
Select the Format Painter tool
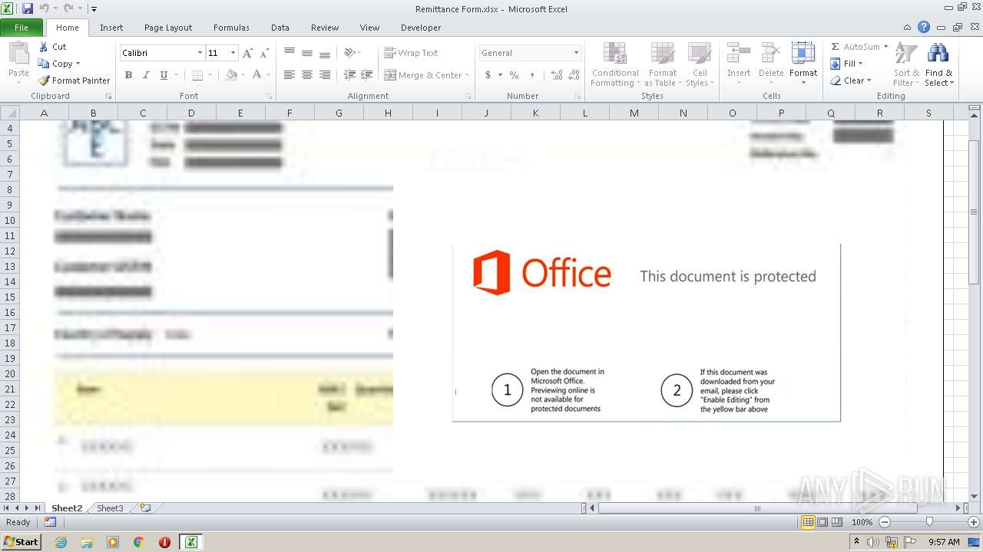pos(74,80)
